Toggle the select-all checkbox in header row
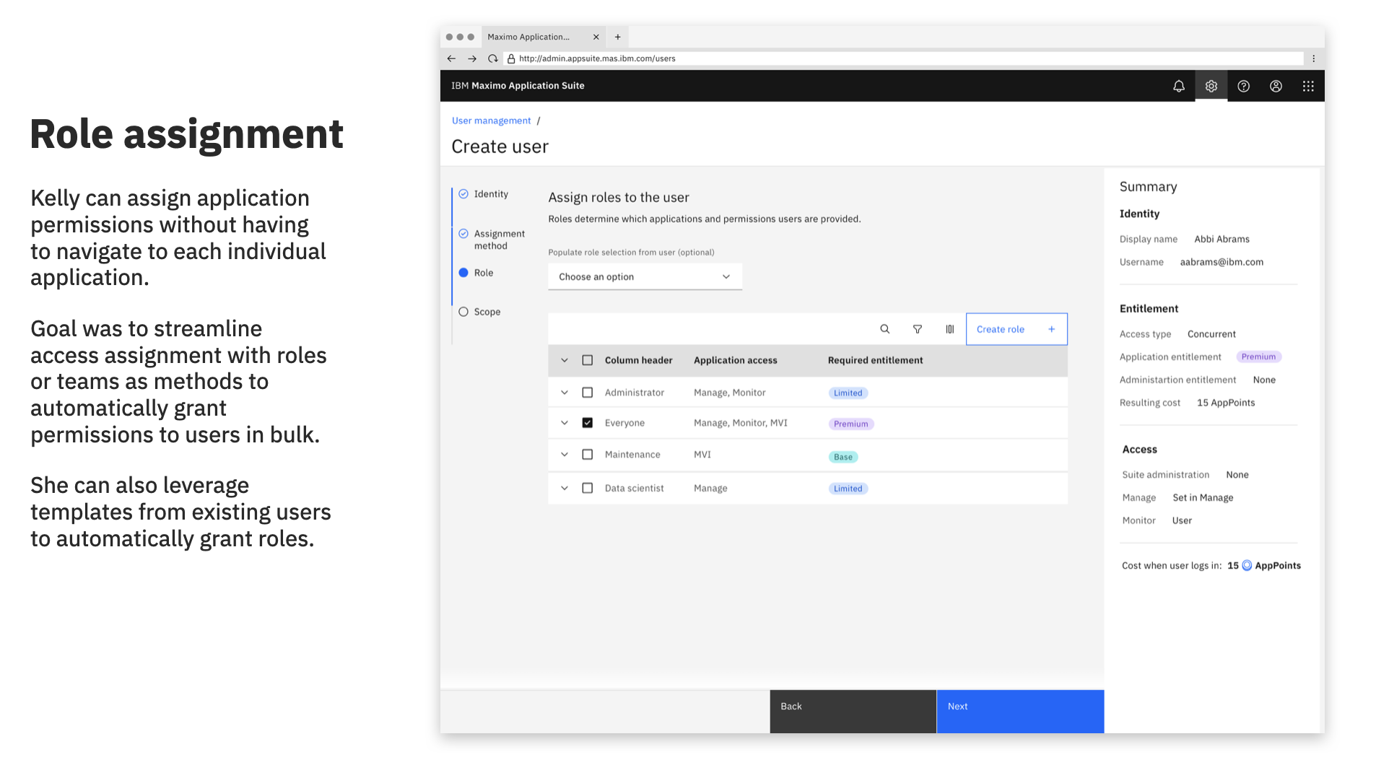The width and height of the screenshot is (1376, 765). [x=587, y=360]
